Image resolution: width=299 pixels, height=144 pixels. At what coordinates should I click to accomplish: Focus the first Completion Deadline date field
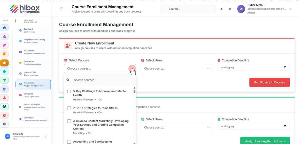pyautogui.click(x=254, y=67)
